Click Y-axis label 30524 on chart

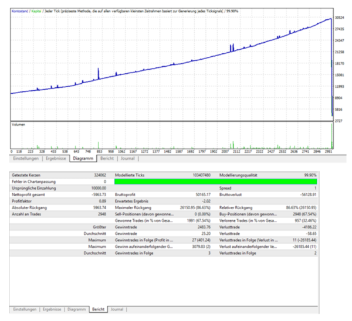(x=340, y=18)
